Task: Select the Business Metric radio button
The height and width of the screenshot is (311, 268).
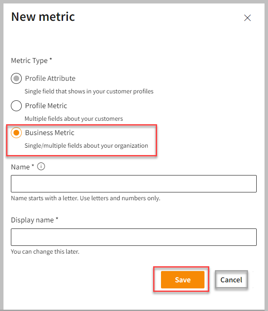Action: click(x=16, y=133)
